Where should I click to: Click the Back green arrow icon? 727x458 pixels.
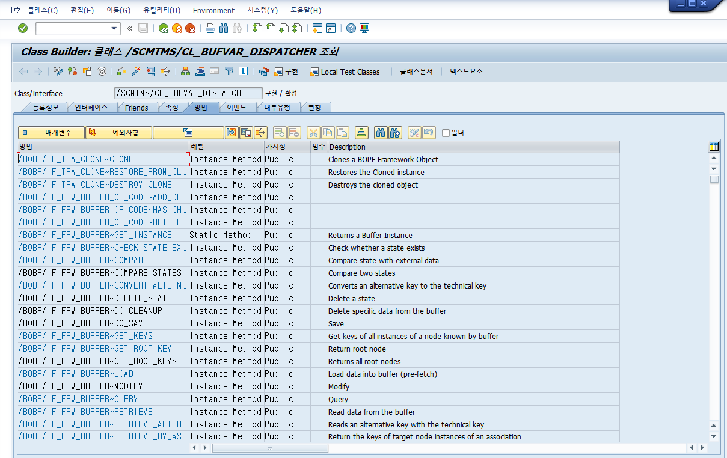[x=164, y=28]
